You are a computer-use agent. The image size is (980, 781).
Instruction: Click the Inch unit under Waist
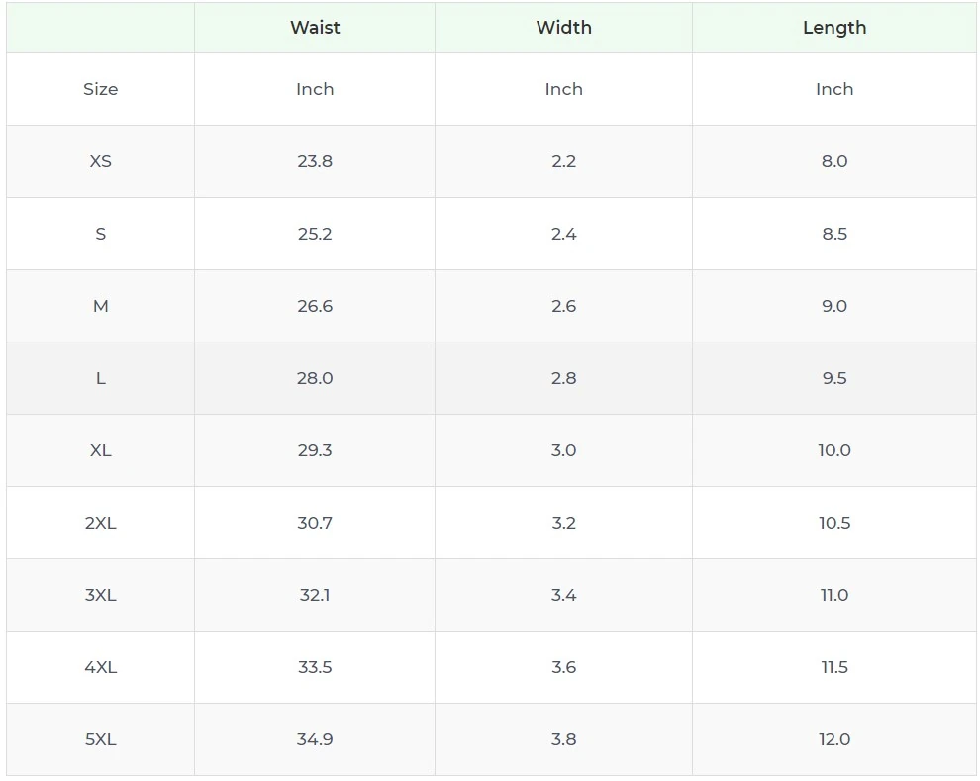point(315,89)
